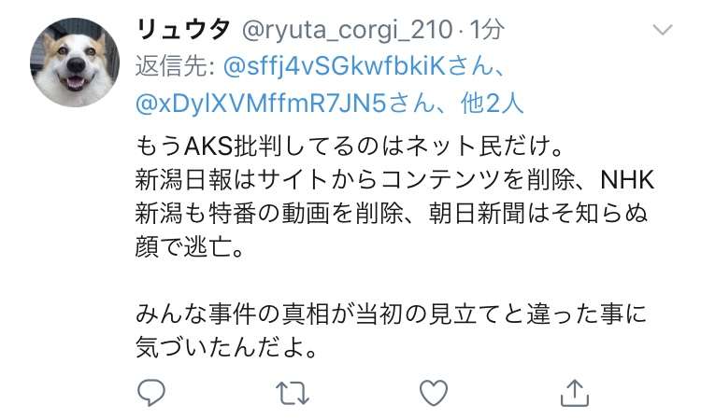Click the line starting 新潟日報はサイト
Image resolution: width=701 pixels, height=419 pixels.
[x=394, y=180]
